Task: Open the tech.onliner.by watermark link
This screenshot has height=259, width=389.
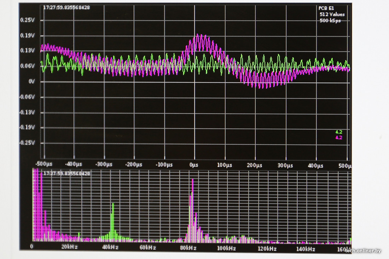Action: [363, 251]
